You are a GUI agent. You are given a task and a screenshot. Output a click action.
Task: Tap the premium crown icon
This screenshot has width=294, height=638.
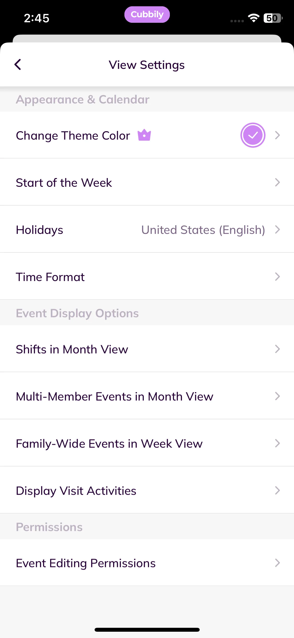pyautogui.click(x=144, y=135)
